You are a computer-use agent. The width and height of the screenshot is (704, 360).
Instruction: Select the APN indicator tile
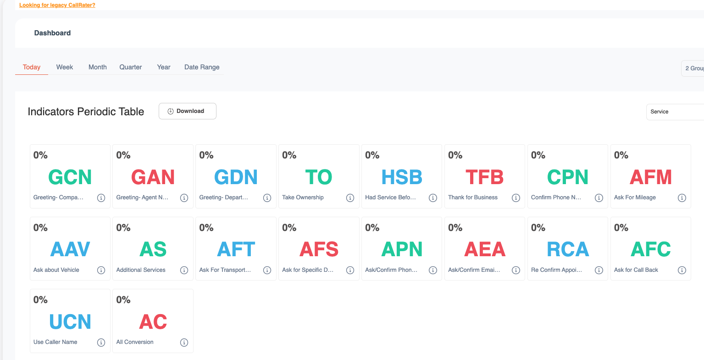pyautogui.click(x=402, y=248)
